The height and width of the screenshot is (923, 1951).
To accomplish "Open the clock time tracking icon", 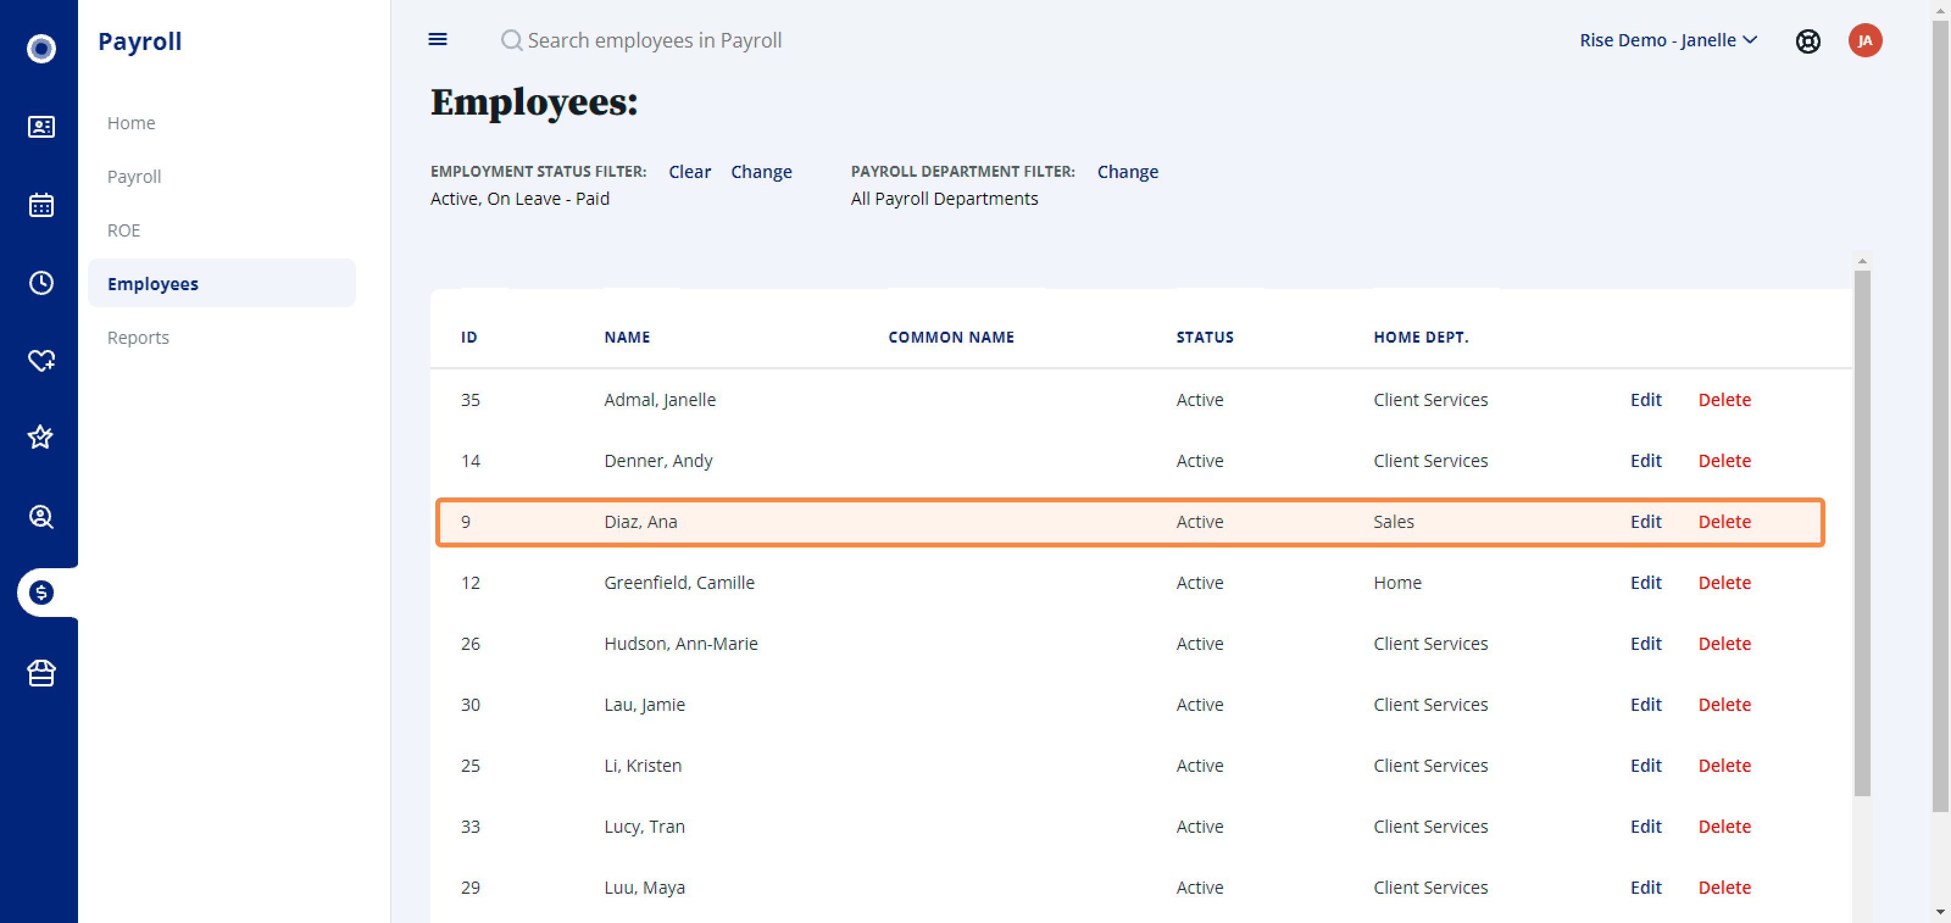I will pos(41,282).
